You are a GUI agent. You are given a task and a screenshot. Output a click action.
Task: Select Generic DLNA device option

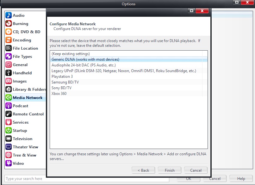point(85,59)
